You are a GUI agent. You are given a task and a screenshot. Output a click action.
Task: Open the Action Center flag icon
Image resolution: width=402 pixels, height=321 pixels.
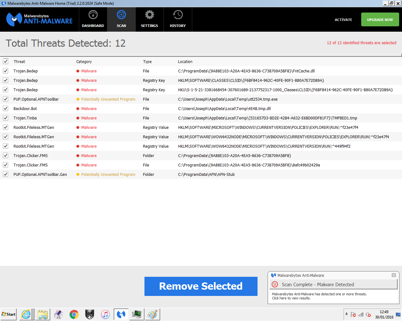click(353, 314)
